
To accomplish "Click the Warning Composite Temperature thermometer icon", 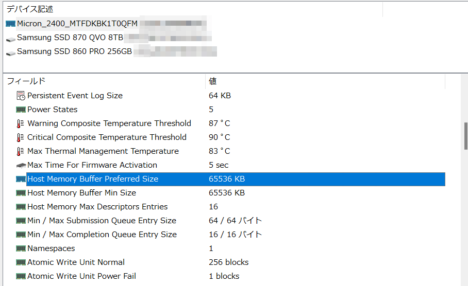I will point(20,123).
